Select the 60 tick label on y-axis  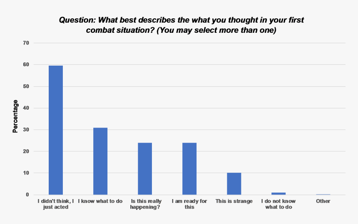pyautogui.click(x=26, y=65)
